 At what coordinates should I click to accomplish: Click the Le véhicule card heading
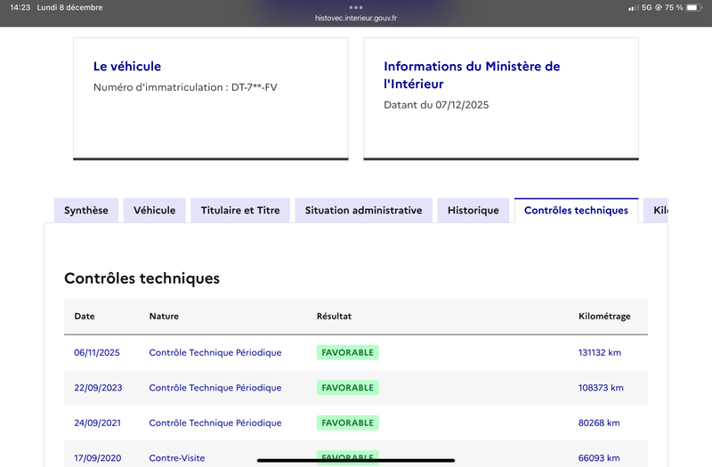point(127,67)
